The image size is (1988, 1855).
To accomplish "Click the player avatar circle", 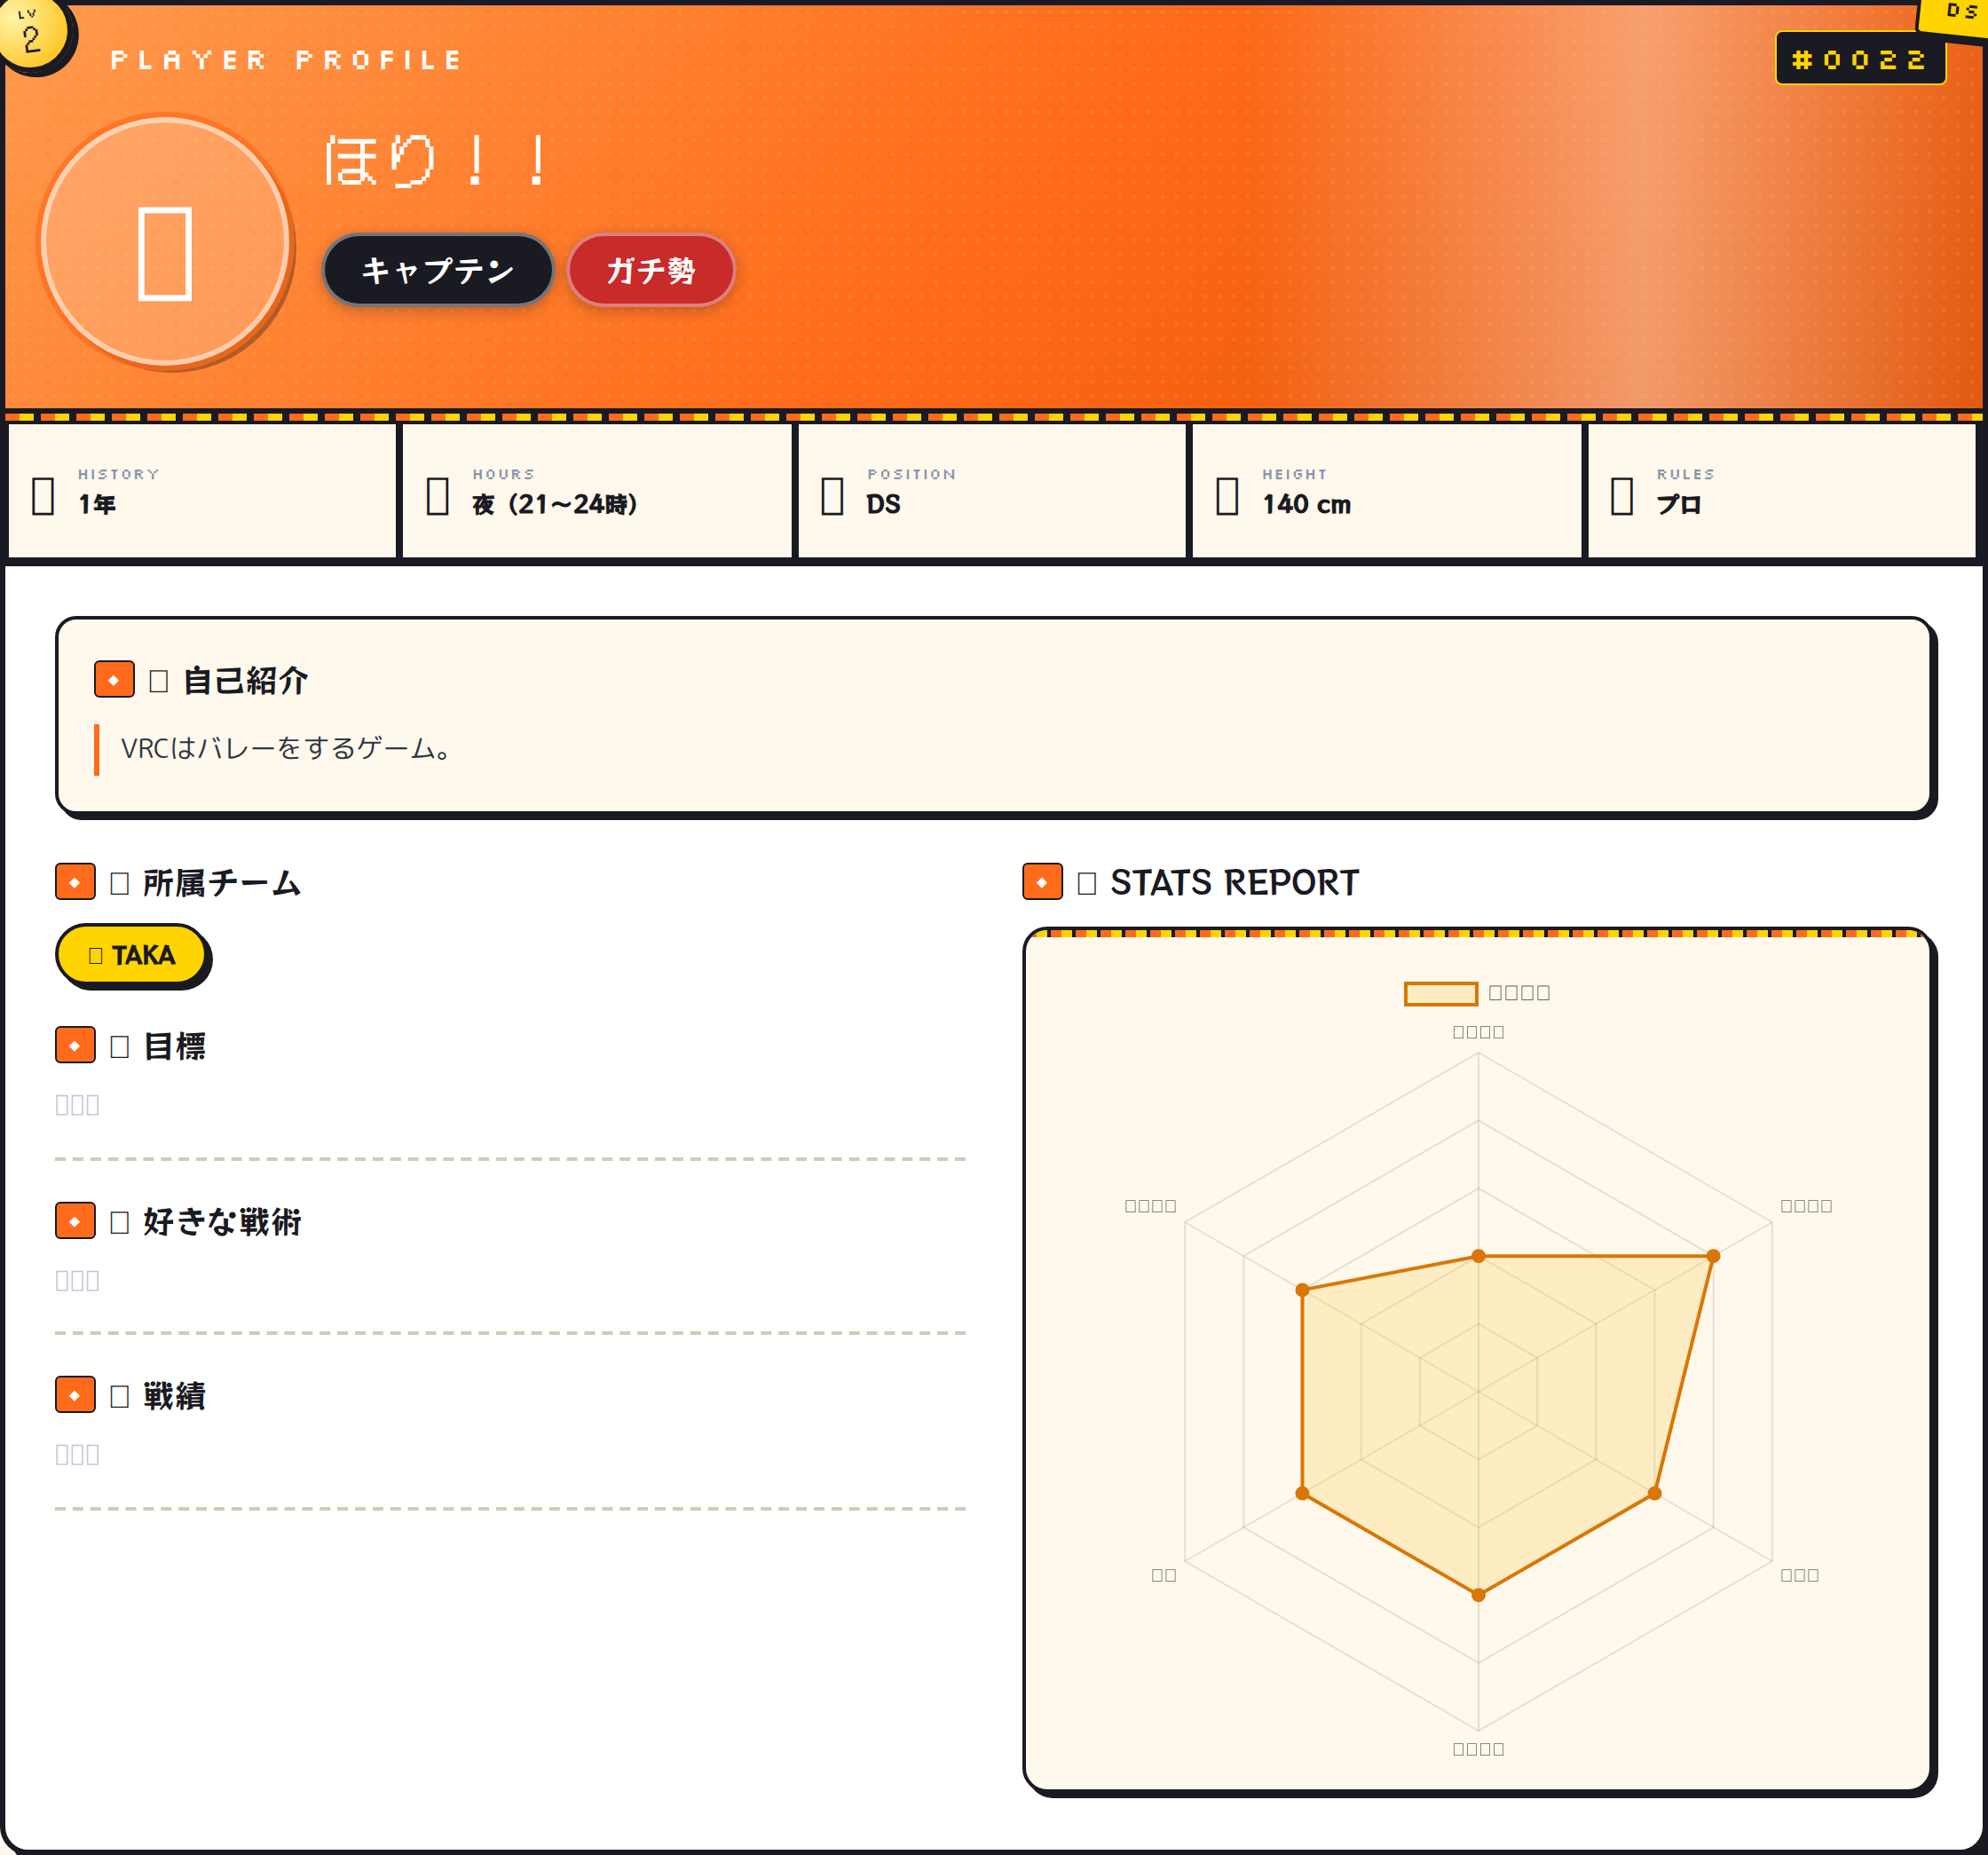I will coord(165,241).
